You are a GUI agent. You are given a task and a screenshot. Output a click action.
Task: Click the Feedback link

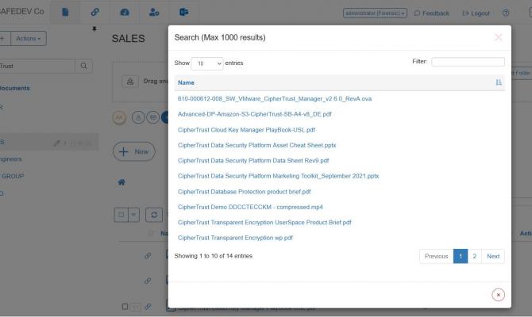(x=432, y=13)
